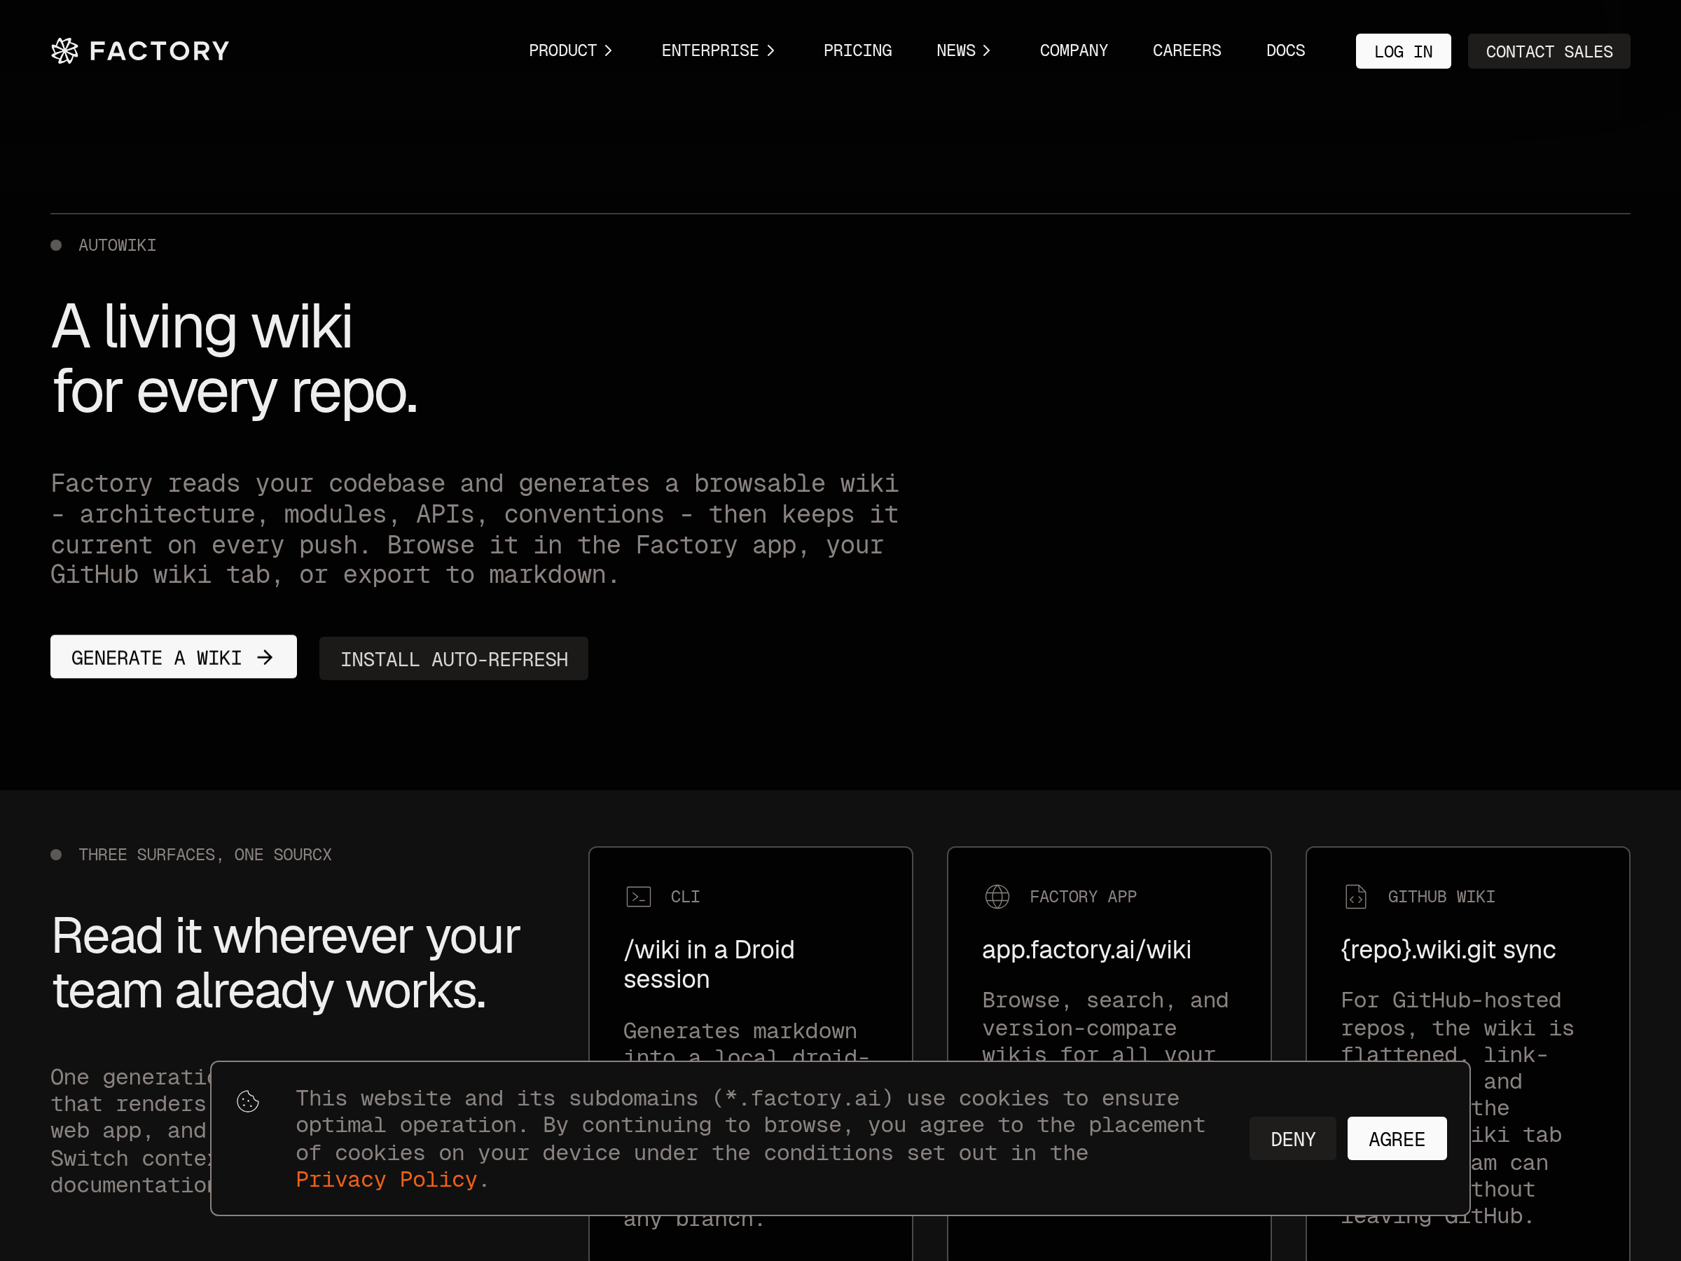Click the FACTORY APP card label
Screen dimensions: 1681x1261
pos(1083,897)
